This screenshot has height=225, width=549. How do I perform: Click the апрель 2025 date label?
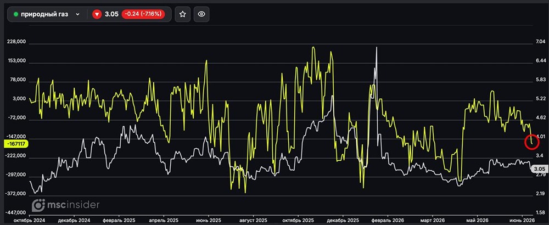pos(164,221)
